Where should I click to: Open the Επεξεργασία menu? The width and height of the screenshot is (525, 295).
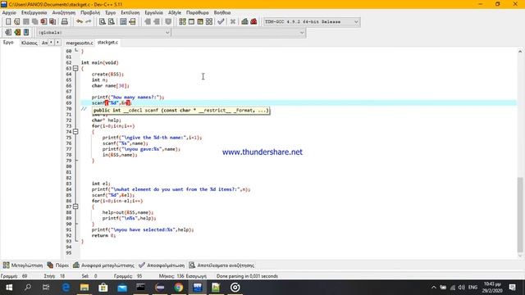tap(34, 13)
